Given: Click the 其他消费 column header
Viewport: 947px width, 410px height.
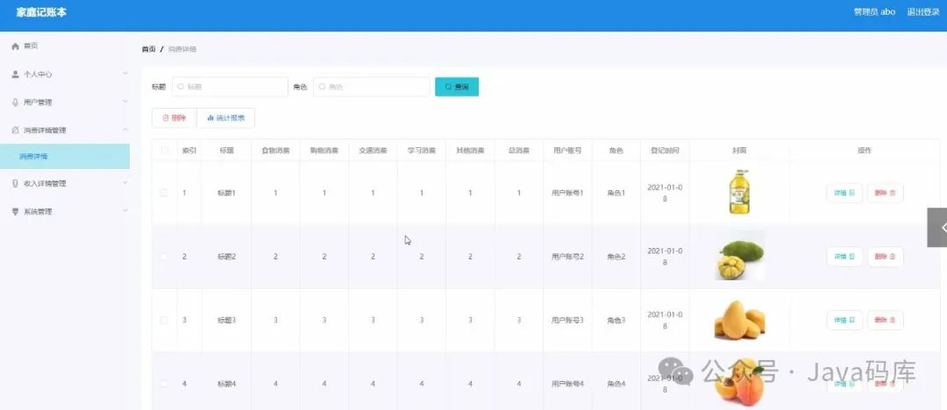Looking at the screenshot, I should pyautogui.click(x=470, y=151).
